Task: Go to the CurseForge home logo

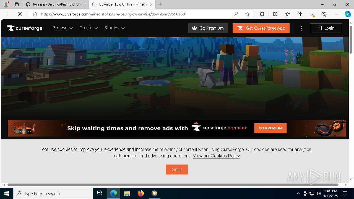Action: [25, 28]
